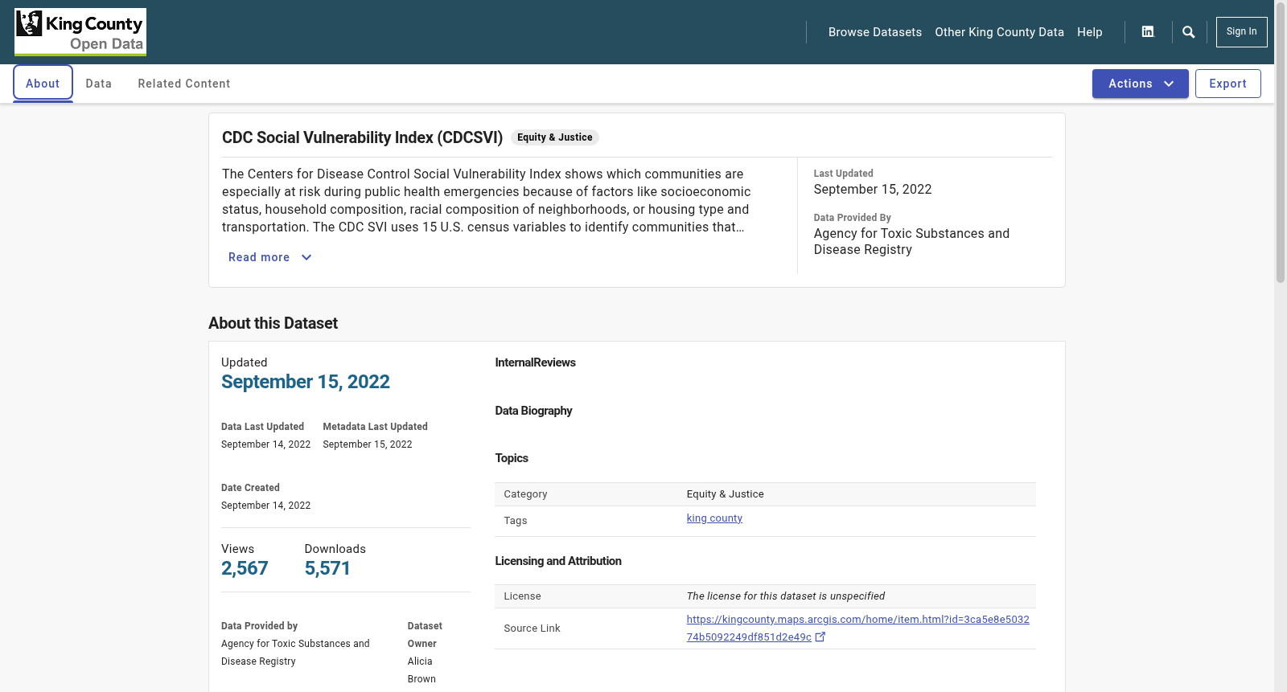1287x692 pixels.
Task: Click the Data Biography heading
Action: (x=533, y=411)
